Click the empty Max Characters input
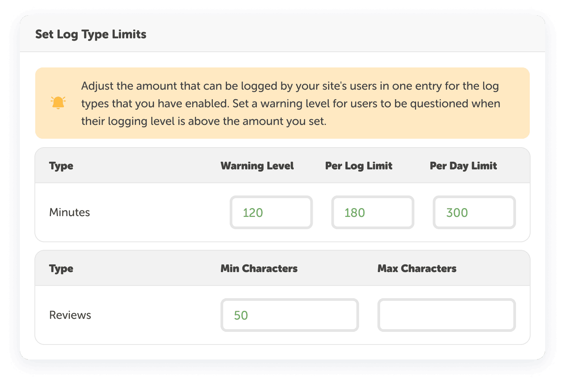The image size is (565, 384). pyautogui.click(x=446, y=315)
